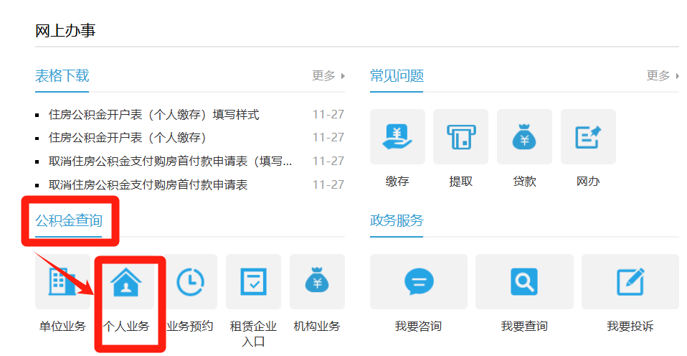
Task: Open the 网办 online-service icon
Action: 588,137
